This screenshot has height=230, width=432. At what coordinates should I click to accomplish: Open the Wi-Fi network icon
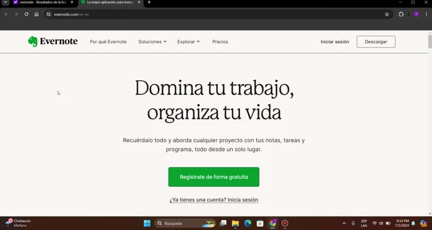pyautogui.click(x=375, y=223)
